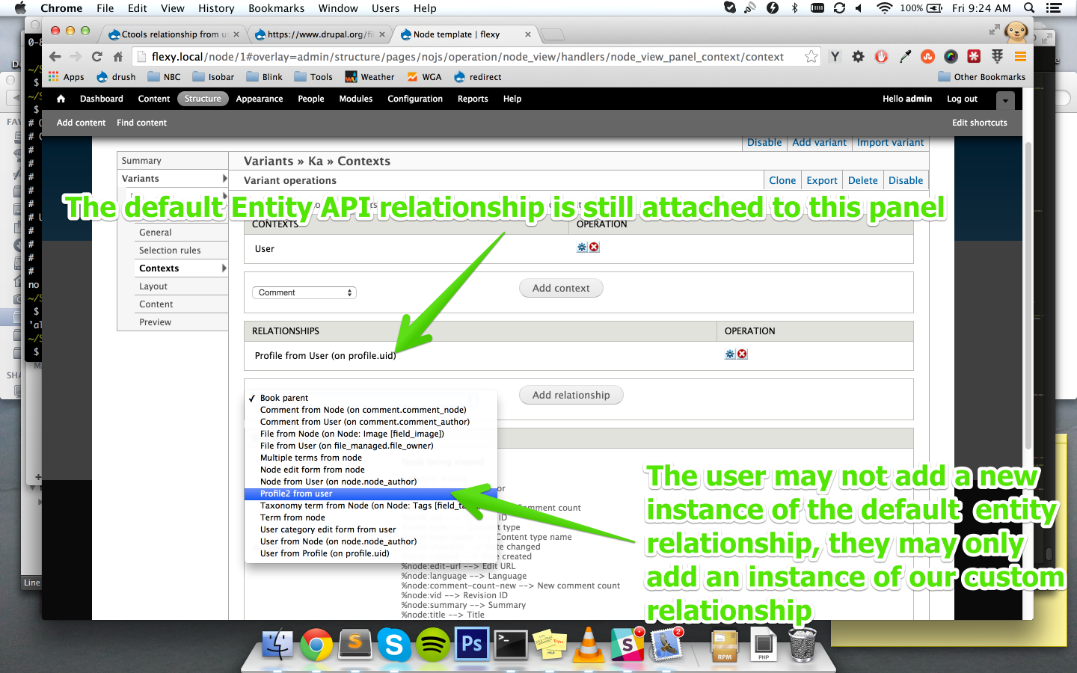The width and height of the screenshot is (1077, 673).
Task: Open Summary in the sidebar
Action: coord(141,161)
